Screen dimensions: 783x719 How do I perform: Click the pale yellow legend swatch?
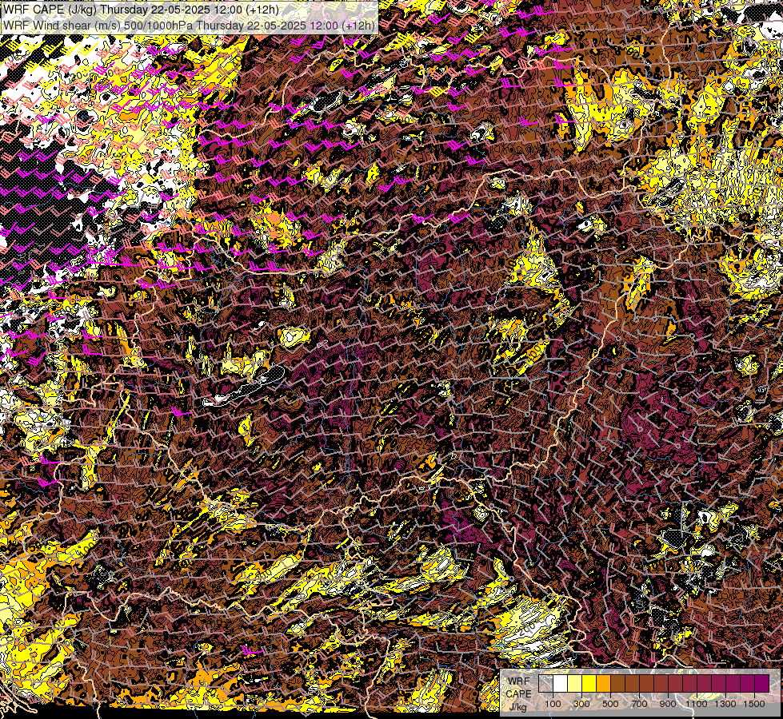(x=575, y=683)
